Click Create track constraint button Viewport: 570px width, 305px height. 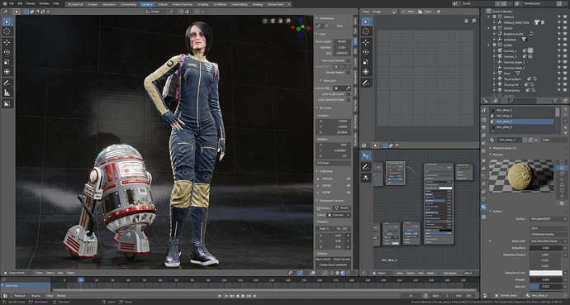pos(334,264)
